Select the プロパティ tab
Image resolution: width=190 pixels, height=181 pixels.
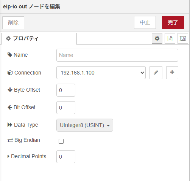pos(39,38)
